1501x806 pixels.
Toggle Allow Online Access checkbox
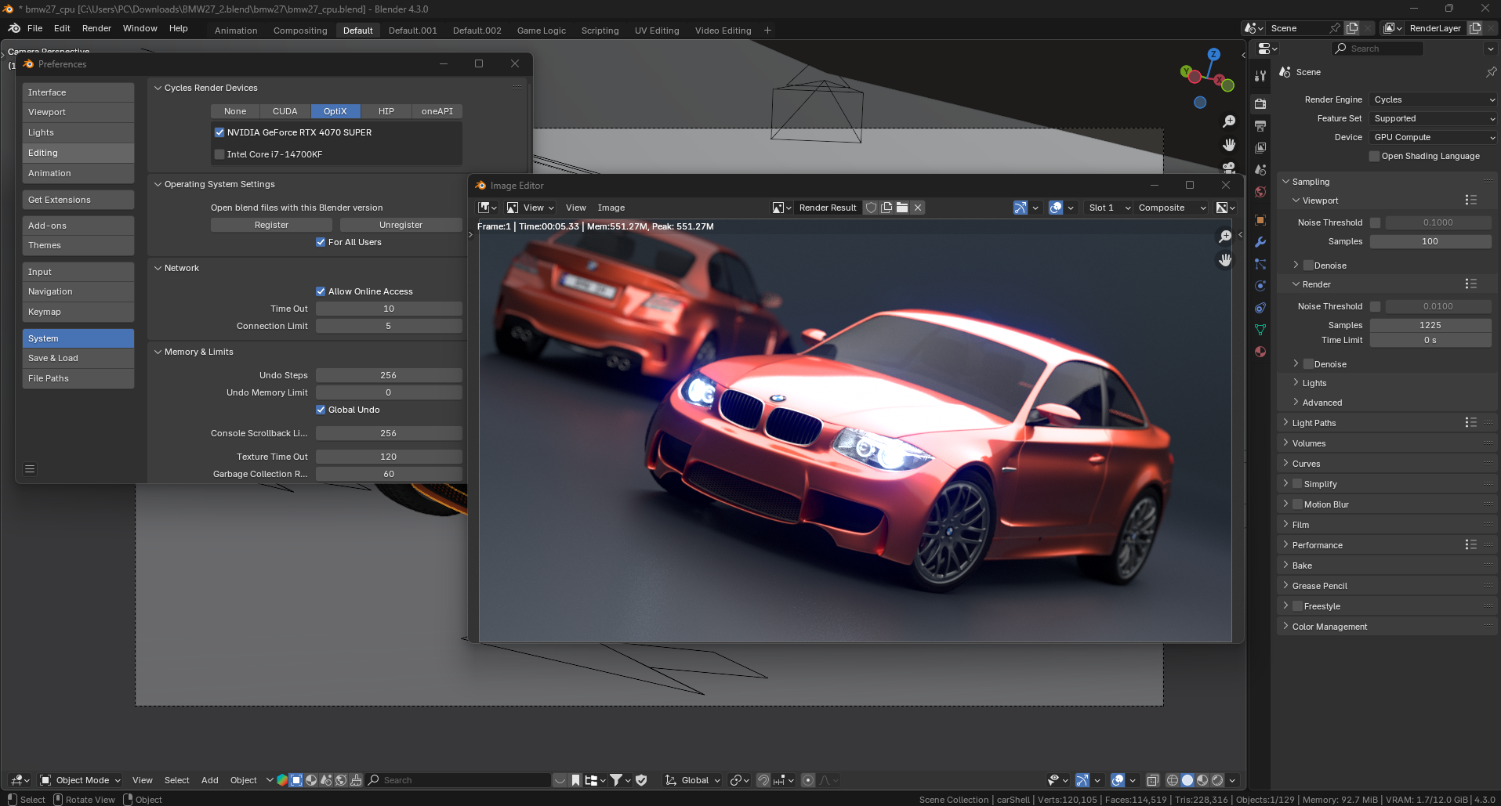(321, 291)
